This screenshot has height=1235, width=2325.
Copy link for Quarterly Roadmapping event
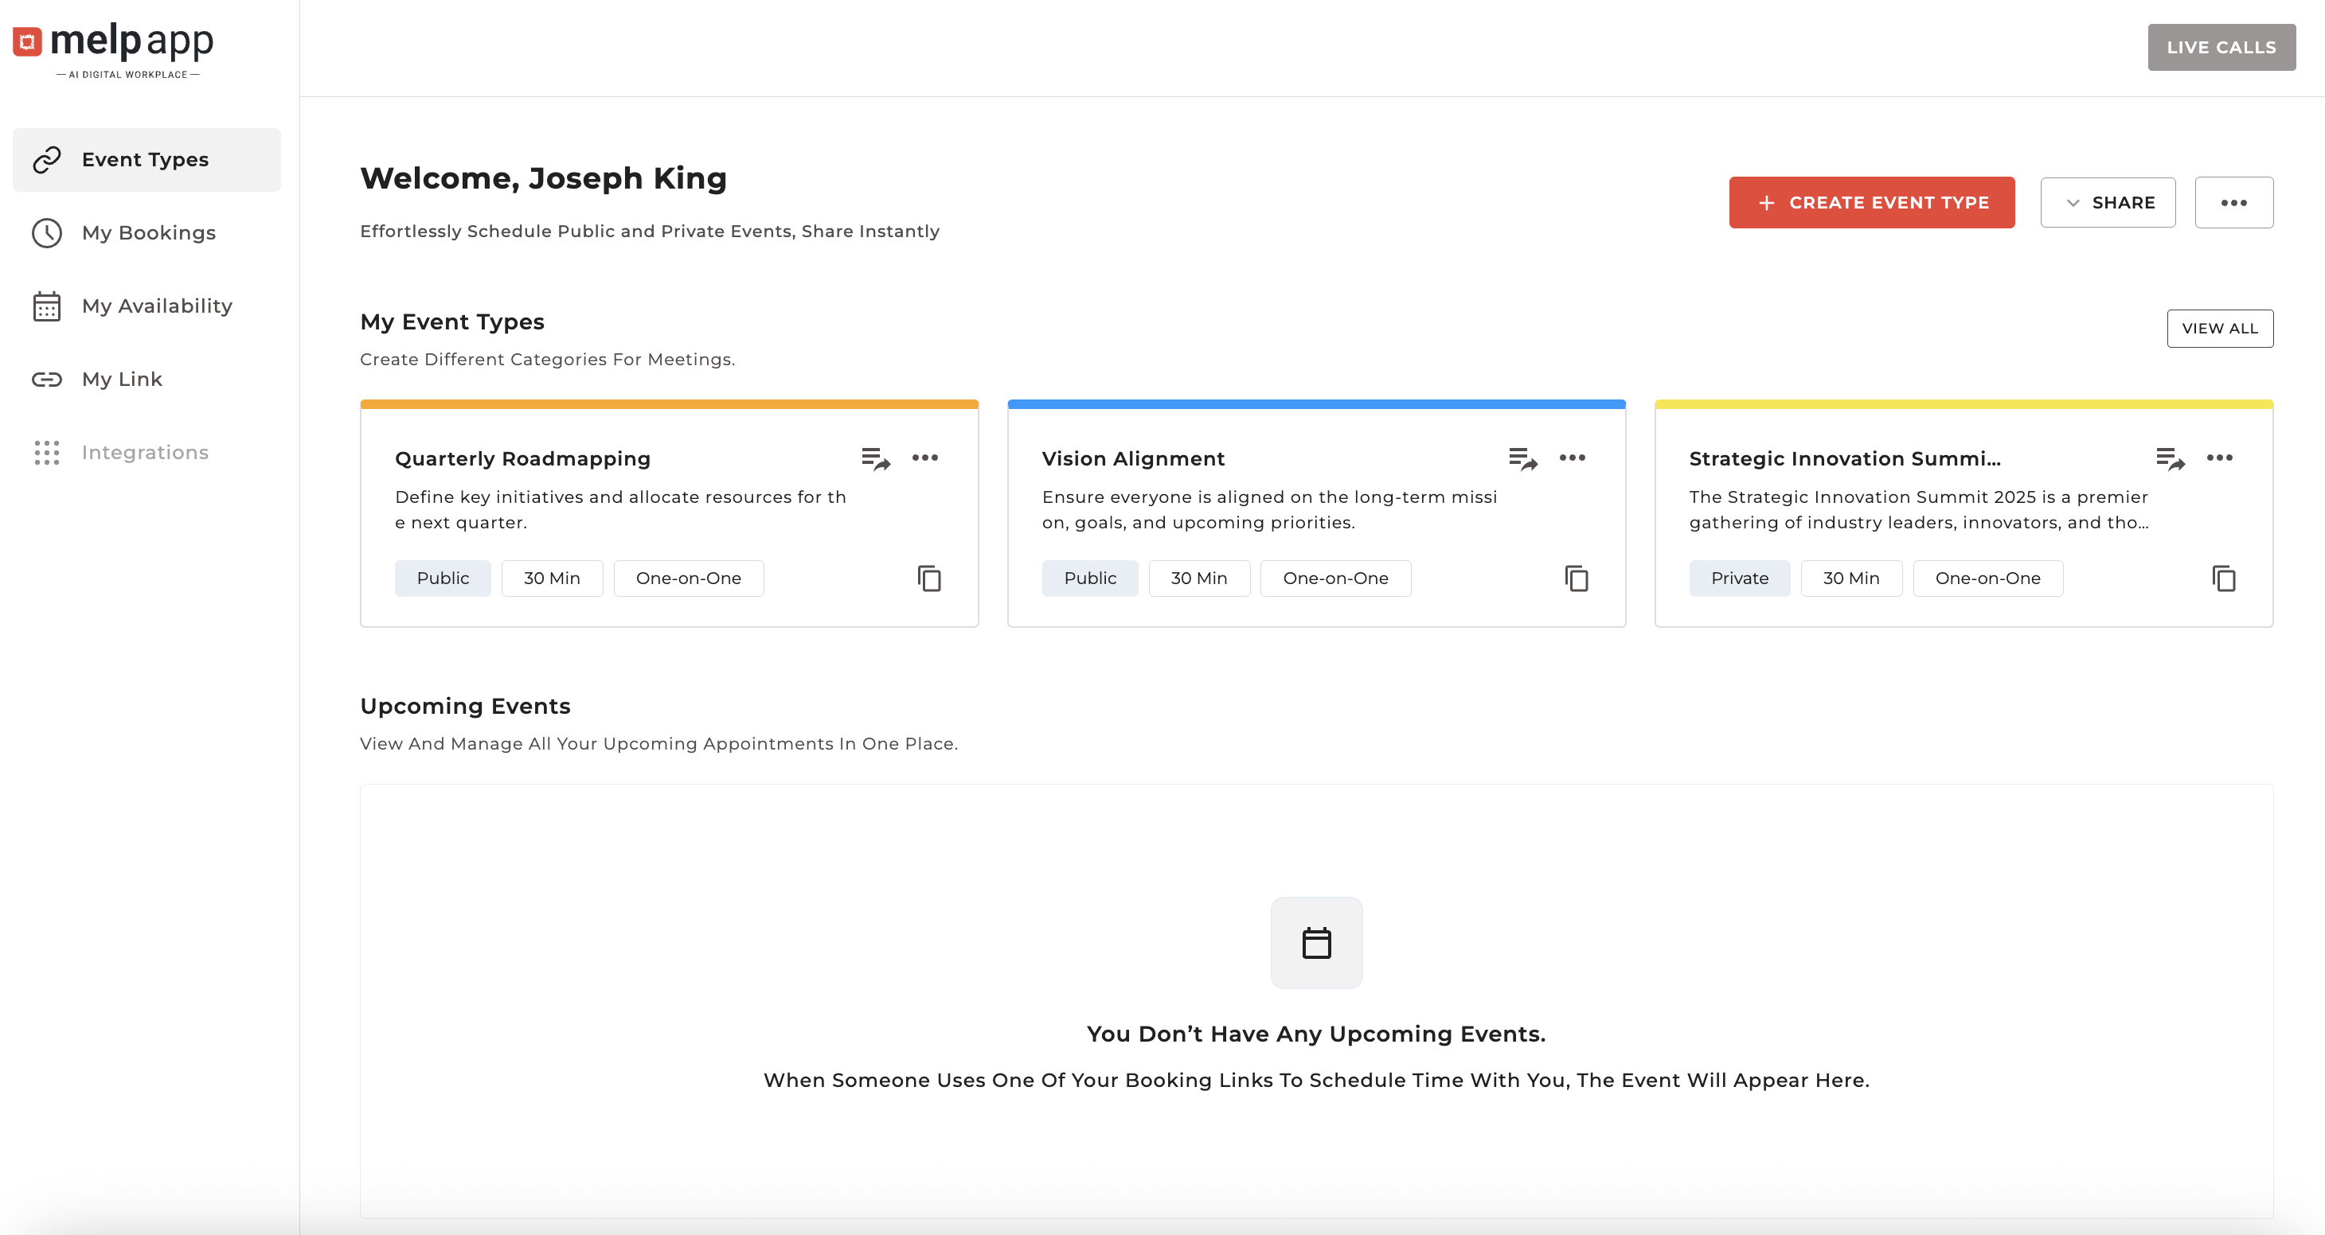coord(928,579)
